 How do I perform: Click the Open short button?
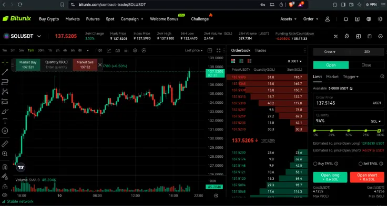(367, 177)
